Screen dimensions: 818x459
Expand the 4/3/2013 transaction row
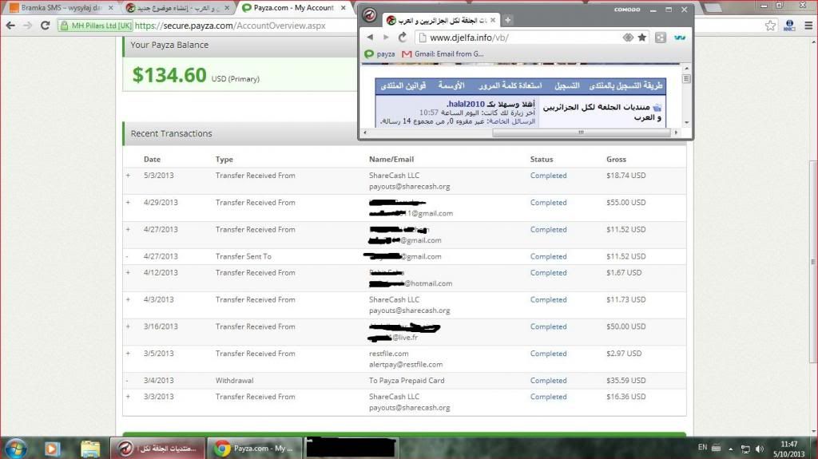point(128,300)
